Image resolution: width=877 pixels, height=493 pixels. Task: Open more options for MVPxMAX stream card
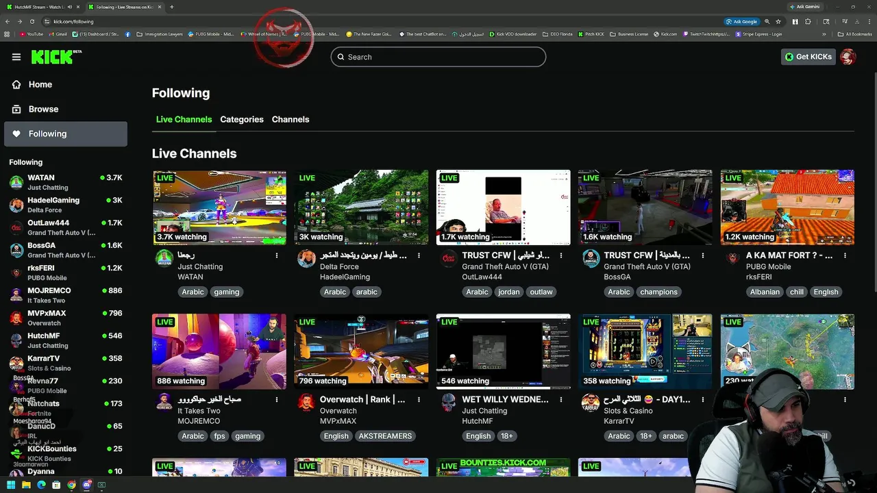pyautogui.click(x=419, y=399)
